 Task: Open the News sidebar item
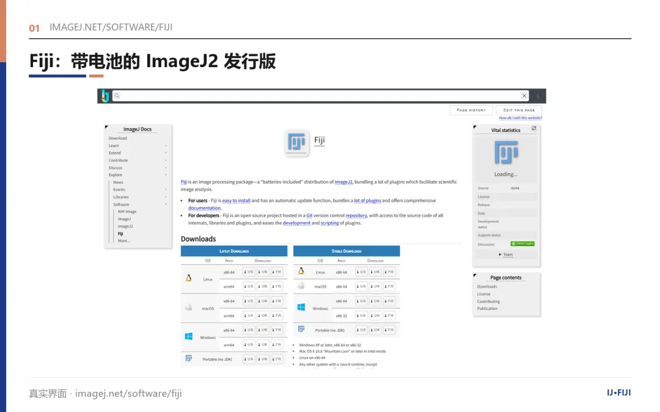pos(119,183)
